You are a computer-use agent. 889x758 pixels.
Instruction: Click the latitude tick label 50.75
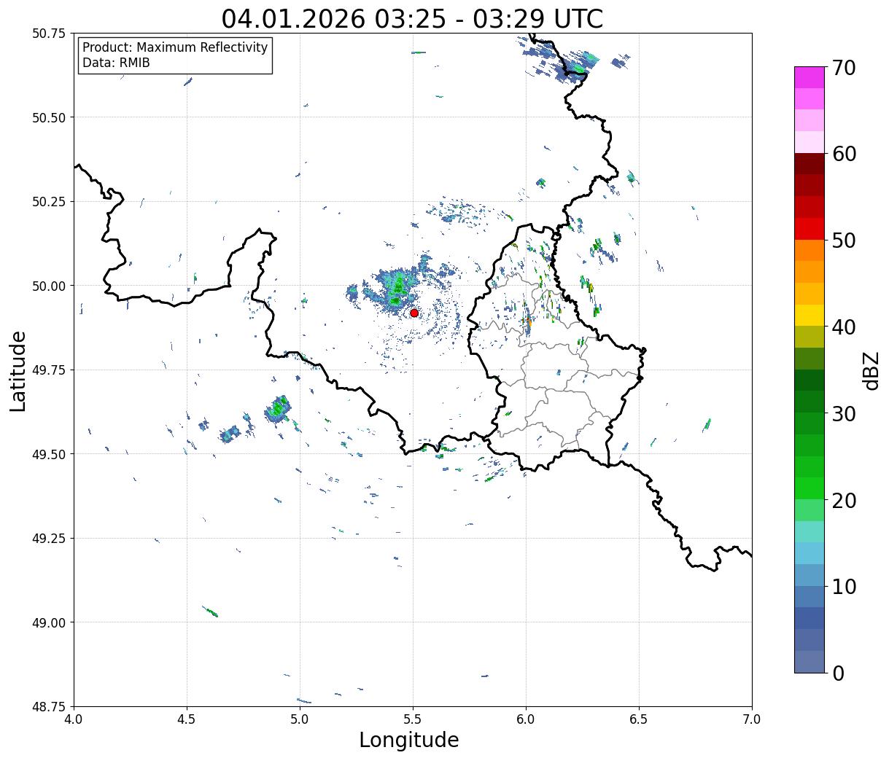click(x=48, y=34)
